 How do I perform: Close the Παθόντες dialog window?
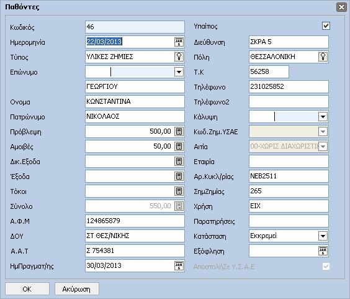[341, 7]
